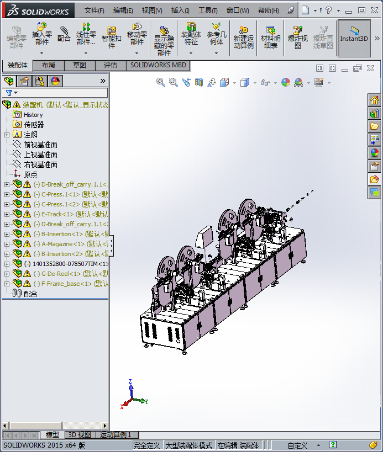
Task: Open the 编辑(E) Edit menu
Action: [x=123, y=10]
